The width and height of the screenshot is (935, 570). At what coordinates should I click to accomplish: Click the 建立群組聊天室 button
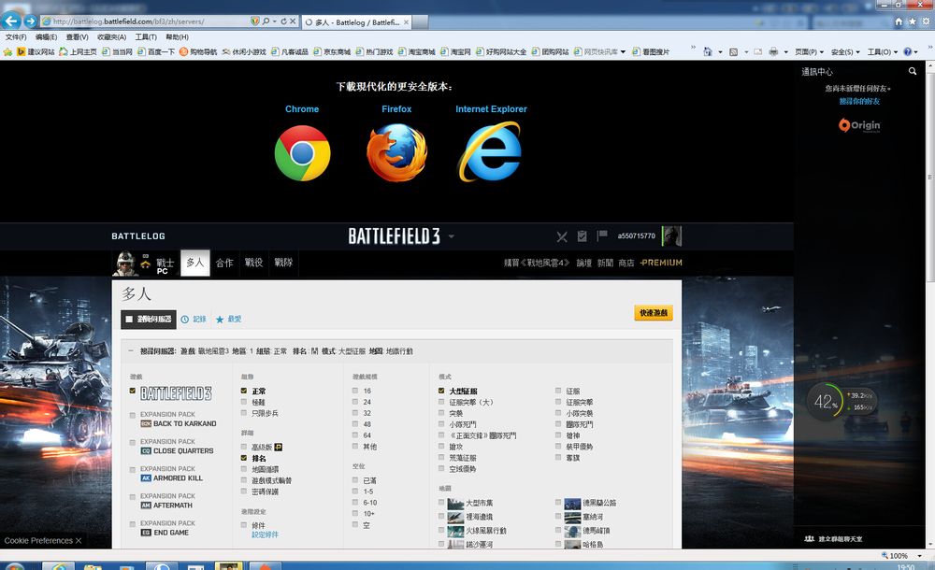pyautogui.click(x=833, y=539)
